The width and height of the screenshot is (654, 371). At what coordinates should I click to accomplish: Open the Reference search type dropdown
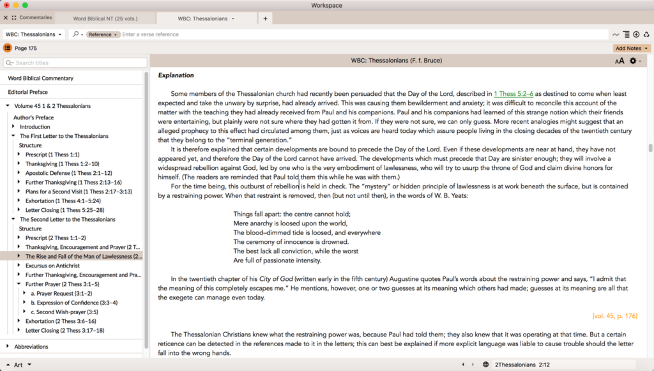pyautogui.click(x=102, y=34)
